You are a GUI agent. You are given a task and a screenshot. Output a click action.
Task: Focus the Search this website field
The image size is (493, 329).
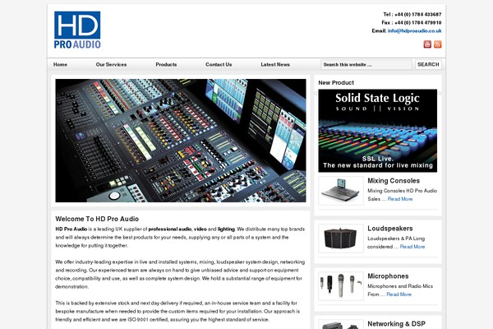tap(366, 64)
